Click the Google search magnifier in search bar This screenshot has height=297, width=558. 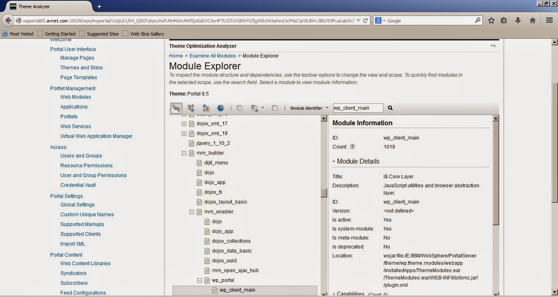(x=478, y=20)
